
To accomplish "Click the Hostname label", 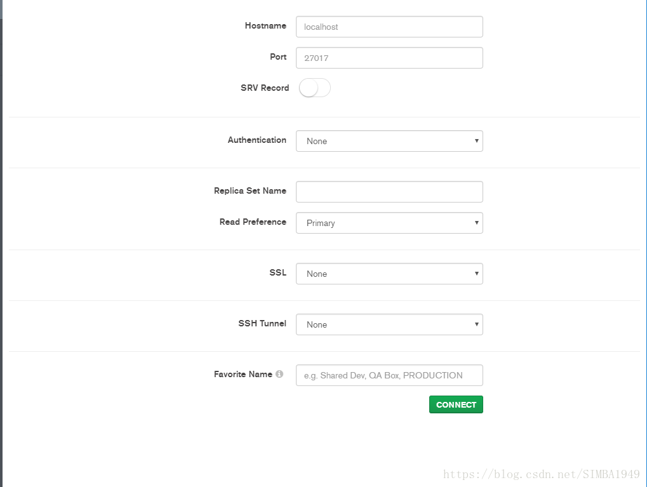I will [x=265, y=25].
